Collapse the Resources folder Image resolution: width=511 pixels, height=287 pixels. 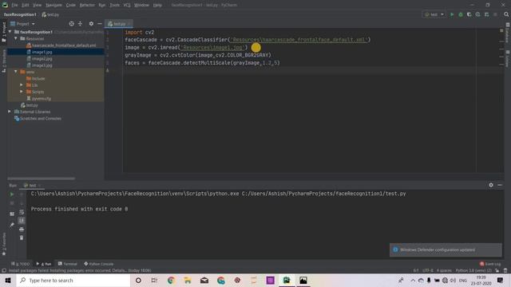(16, 38)
